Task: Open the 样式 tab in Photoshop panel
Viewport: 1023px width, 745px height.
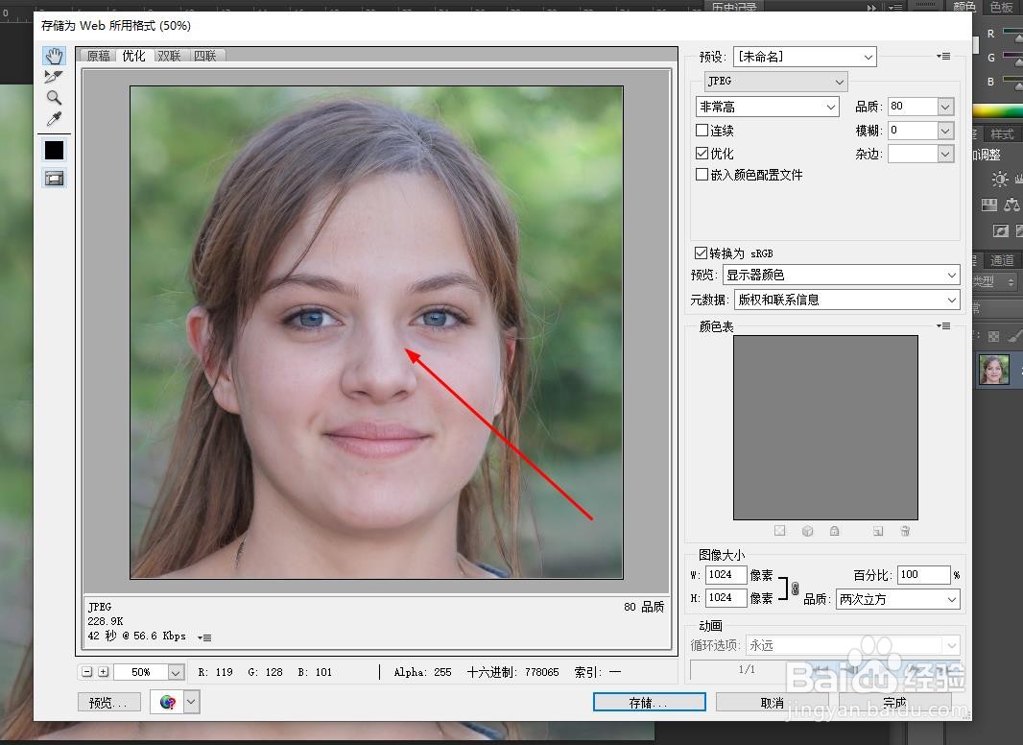Action: [1002, 133]
